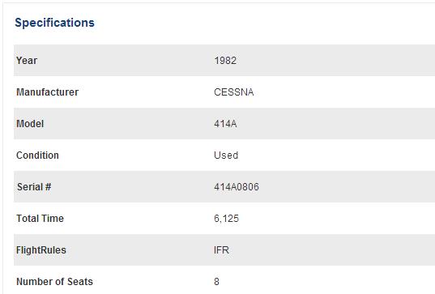Click empty area of the Serial # row
Screen dimensions: 435x294
333,186
